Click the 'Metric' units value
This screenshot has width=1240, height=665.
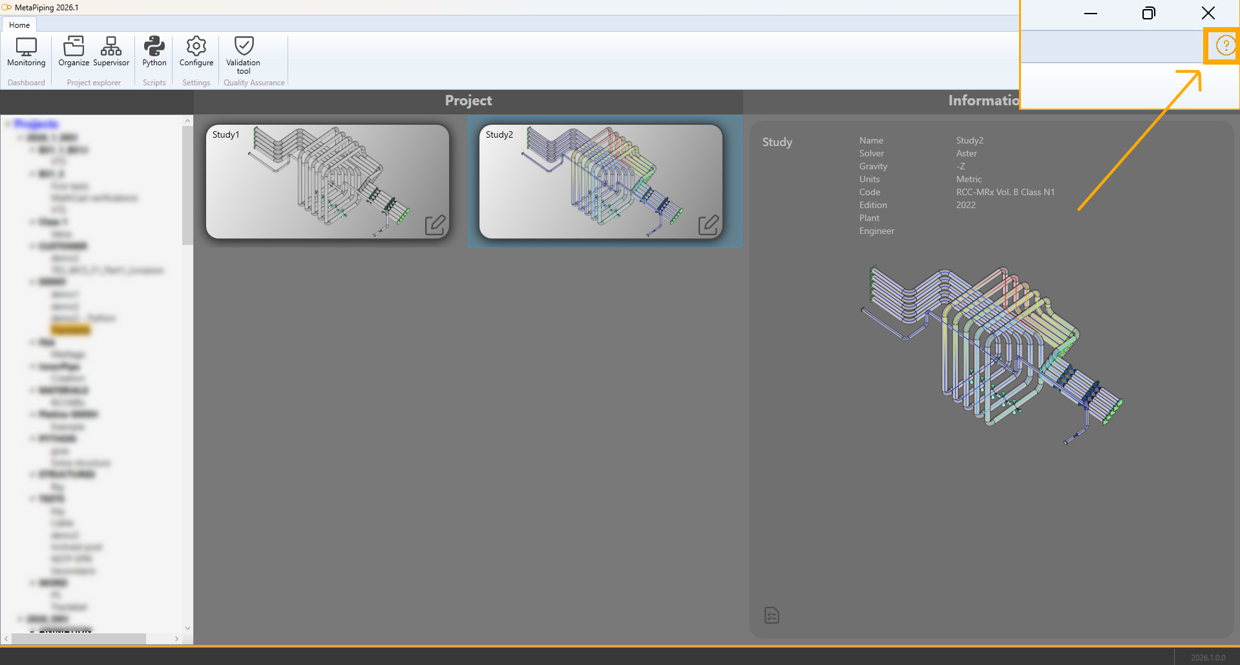pos(969,179)
